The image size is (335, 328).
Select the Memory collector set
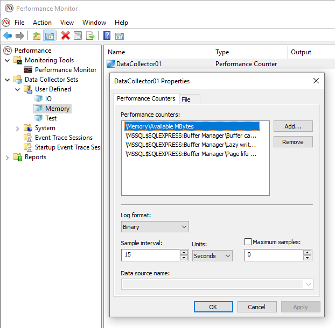coord(57,109)
